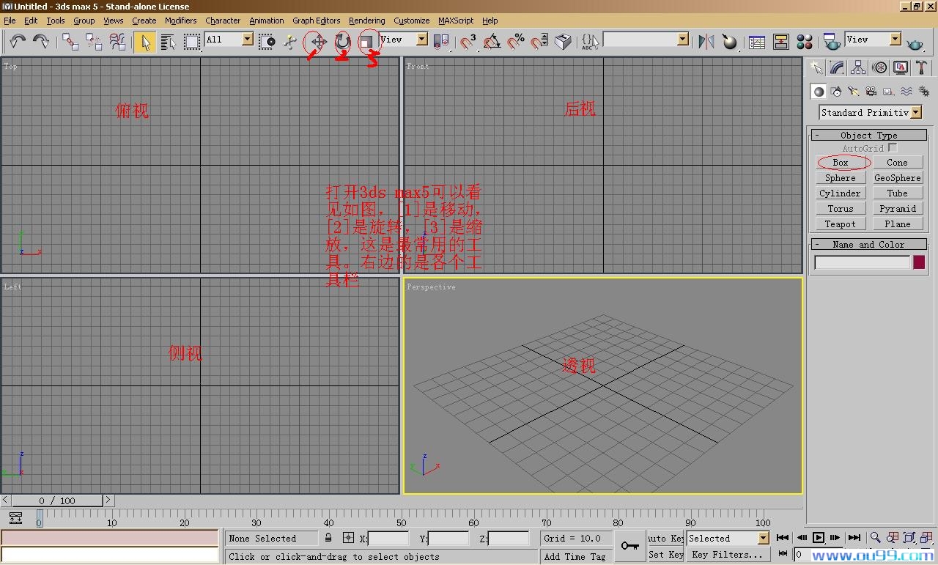
Task: Open the Modifiers menu
Action: [180, 21]
